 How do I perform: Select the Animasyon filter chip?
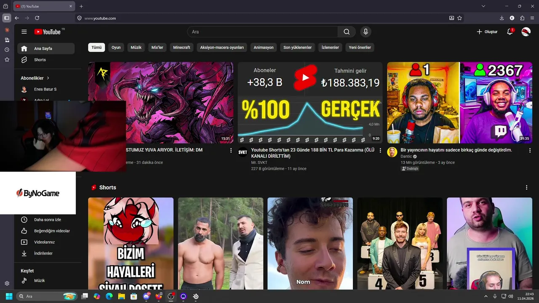pos(264,48)
